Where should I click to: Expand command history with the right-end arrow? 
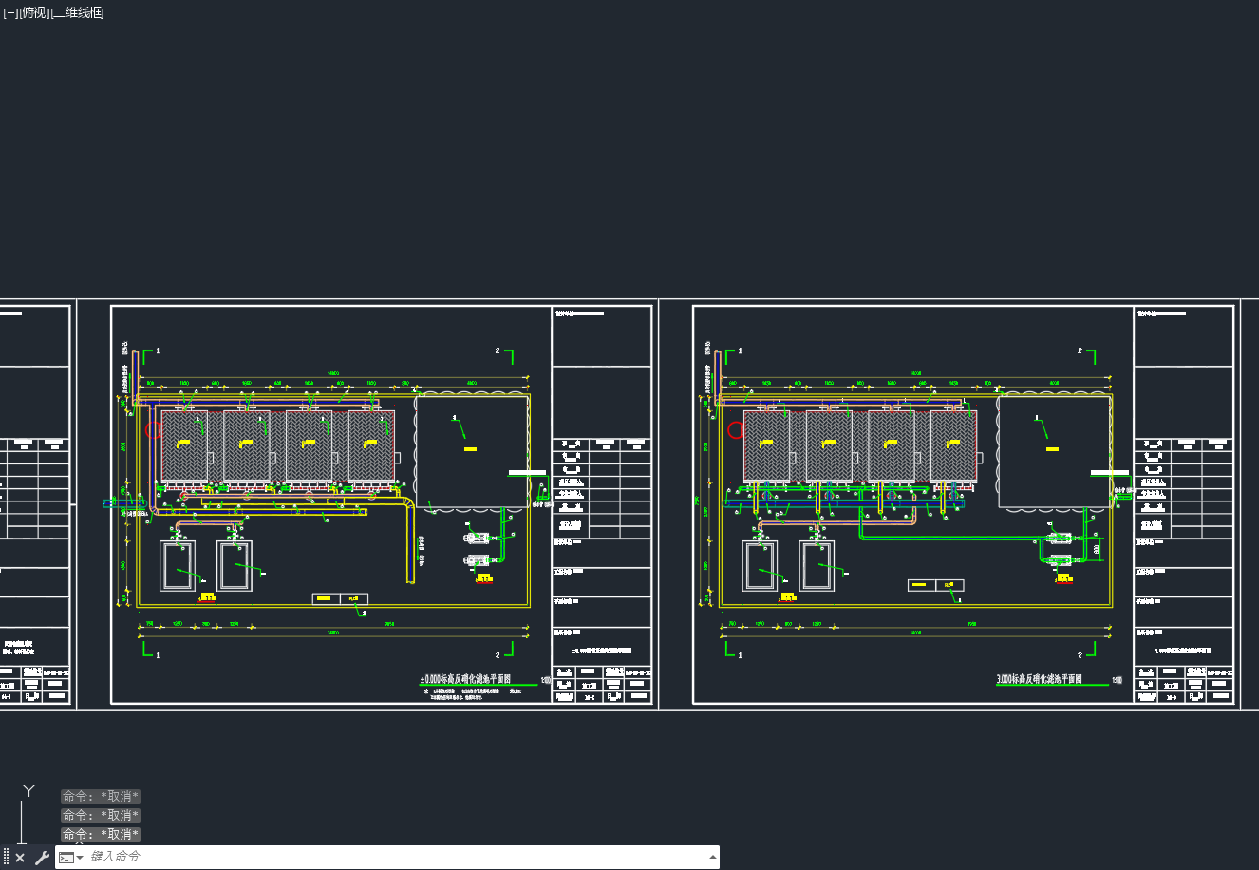[x=713, y=857]
